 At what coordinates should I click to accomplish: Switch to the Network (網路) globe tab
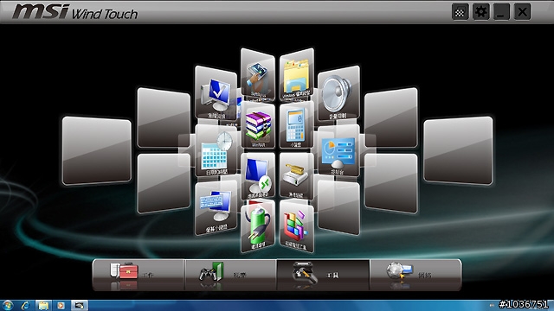415,275
